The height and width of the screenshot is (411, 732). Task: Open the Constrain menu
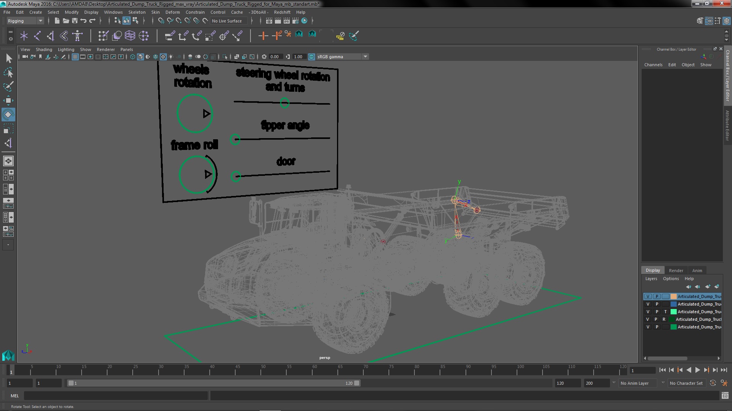click(195, 12)
